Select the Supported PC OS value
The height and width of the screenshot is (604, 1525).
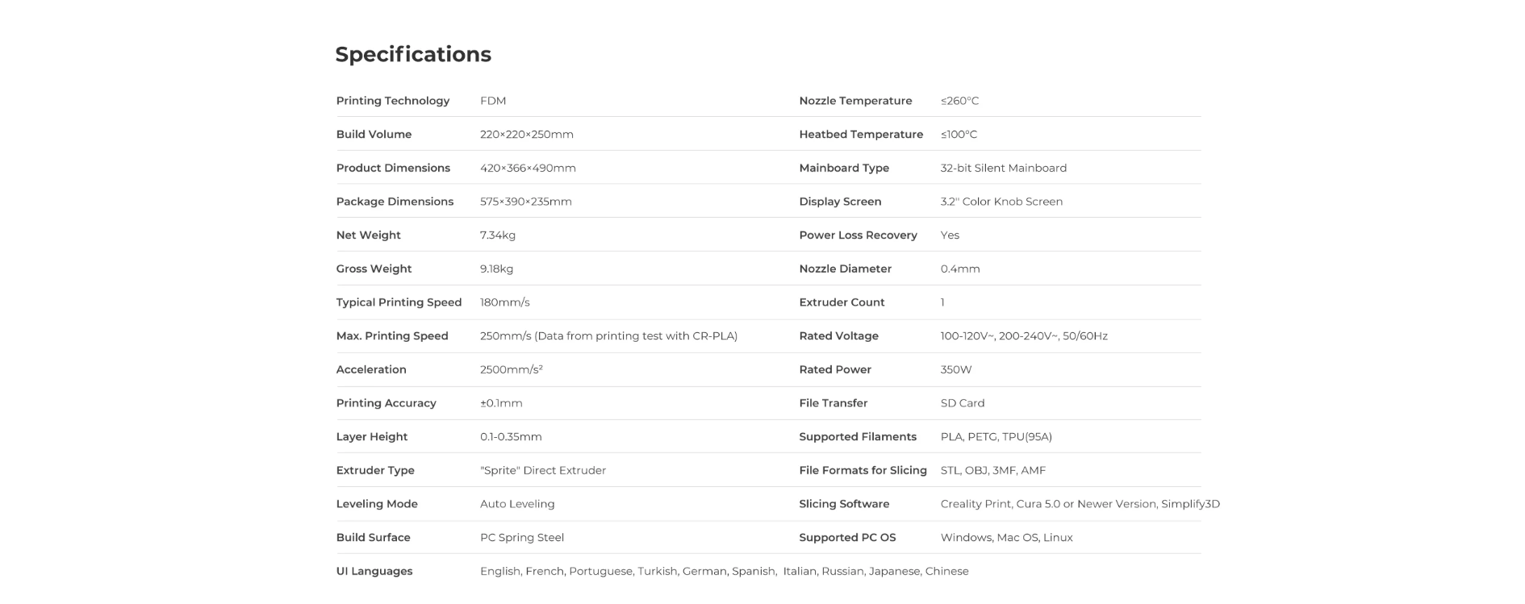[x=1007, y=538]
